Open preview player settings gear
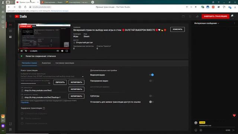Screen dimensions: 238x134 pos(62,51)
